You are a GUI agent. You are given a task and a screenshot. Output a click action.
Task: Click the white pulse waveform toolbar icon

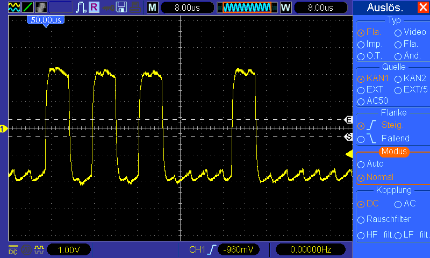pos(81,8)
